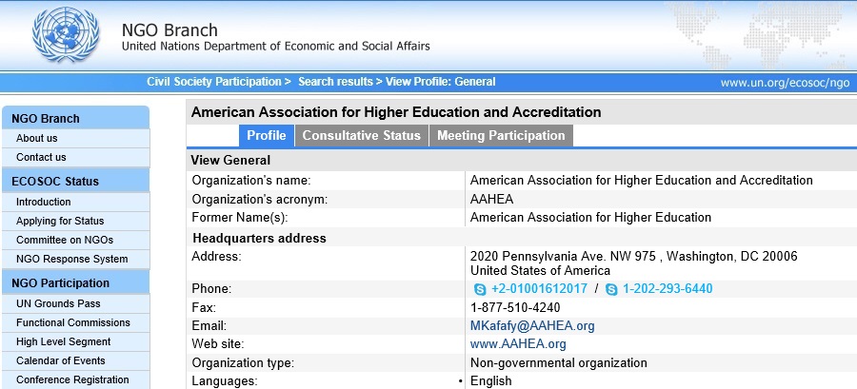This screenshot has height=389, width=857.
Task: Click the Web site: label
Action: point(218,344)
